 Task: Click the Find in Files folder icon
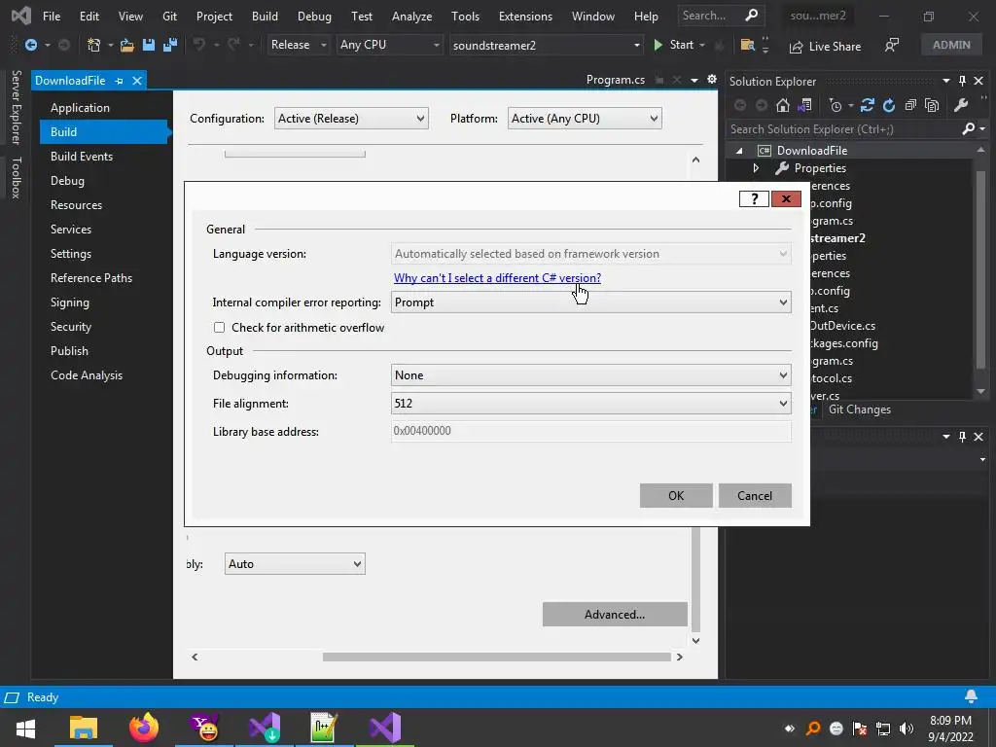pos(748,45)
